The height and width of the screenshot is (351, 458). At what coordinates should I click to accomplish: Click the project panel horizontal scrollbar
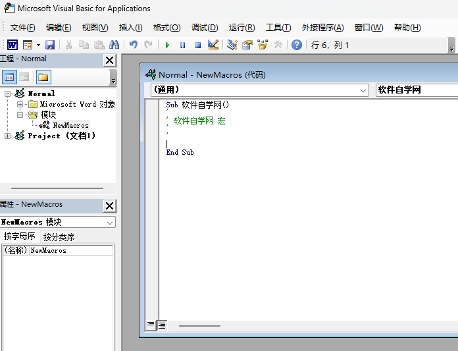pyautogui.click(x=57, y=188)
